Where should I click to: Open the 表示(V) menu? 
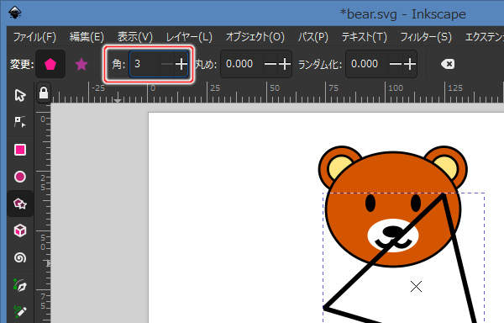coord(134,37)
